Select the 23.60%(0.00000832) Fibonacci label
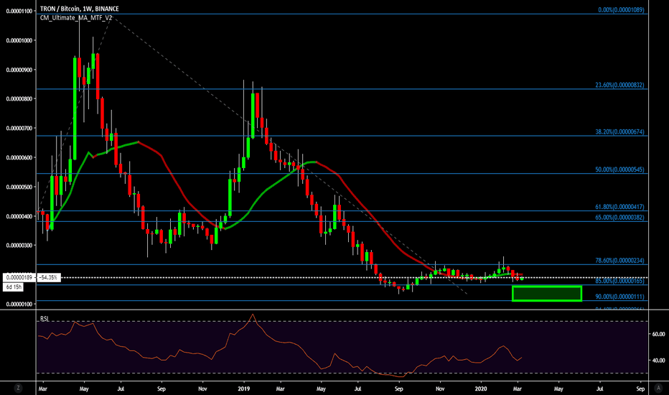The image size is (669, 395). [x=620, y=85]
